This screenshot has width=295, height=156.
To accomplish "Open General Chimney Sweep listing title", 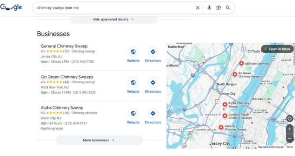I will click(64, 46).
